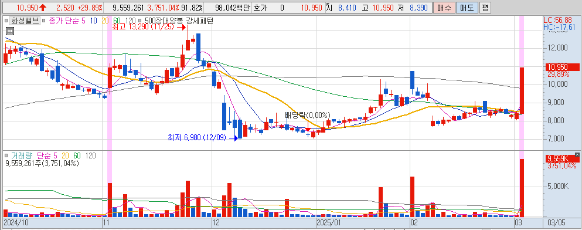This screenshot has width=582, height=230.
Task: Click the 5,000K volume axis label
Action: click(x=557, y=186)
